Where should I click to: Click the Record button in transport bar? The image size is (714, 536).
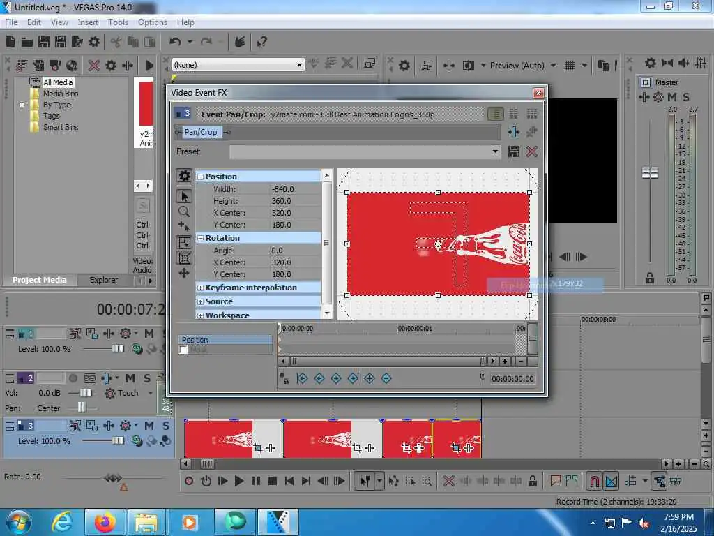189,481
